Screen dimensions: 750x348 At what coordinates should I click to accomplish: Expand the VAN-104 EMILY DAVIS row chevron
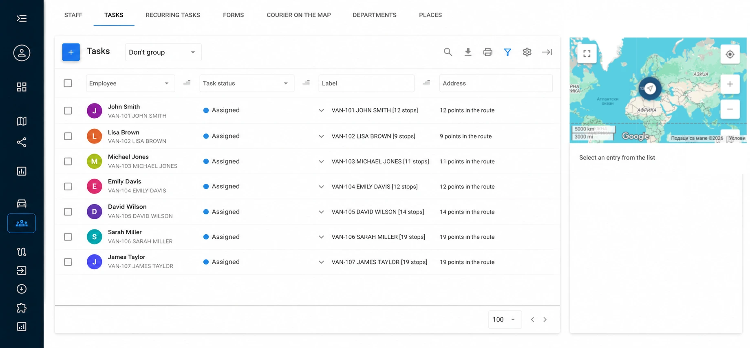321,187
